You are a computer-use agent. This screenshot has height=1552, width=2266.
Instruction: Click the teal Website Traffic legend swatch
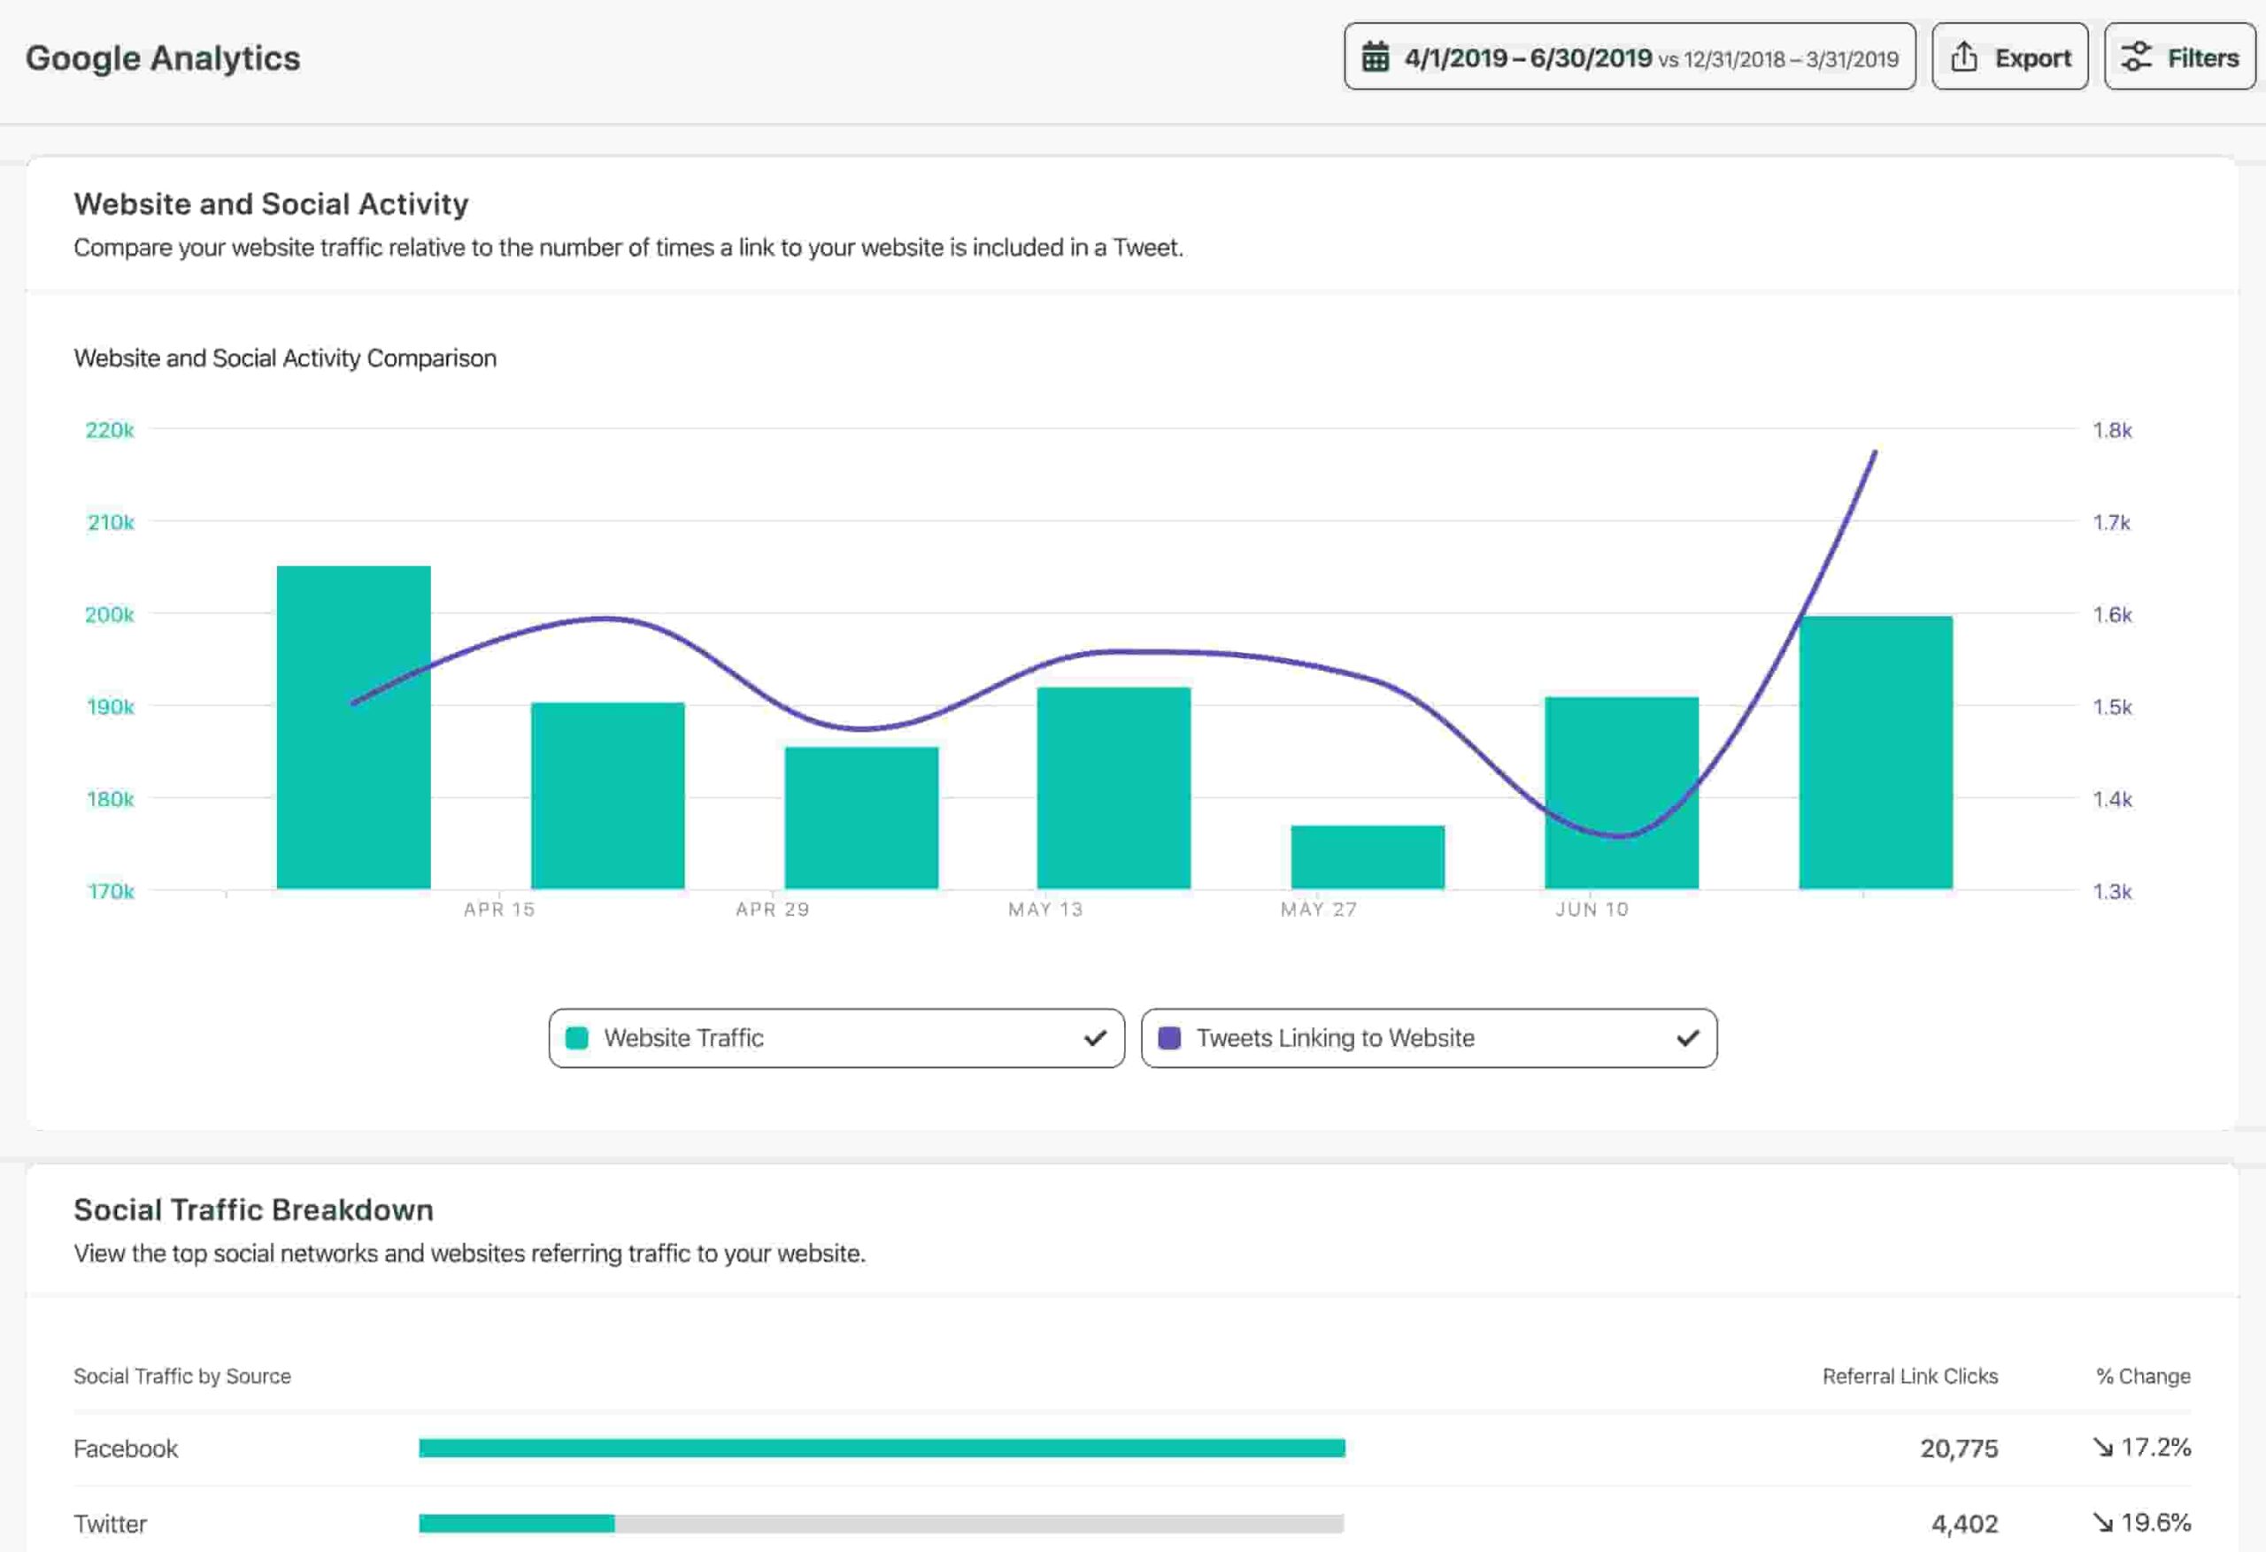(578, 1038)
